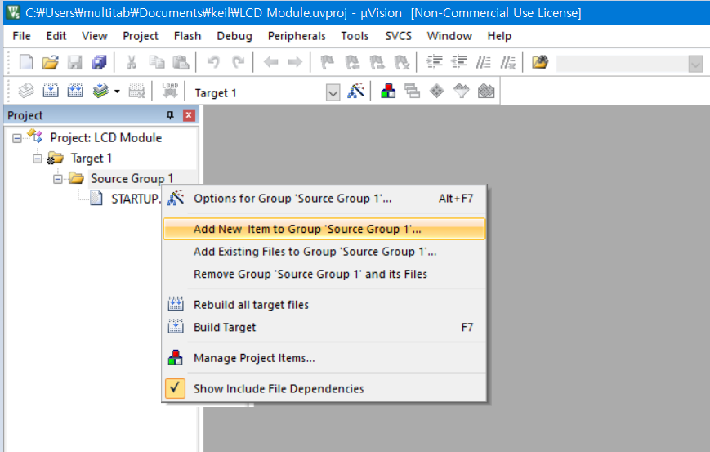The image size is (710, 452).
Task: Click the Uncomment selection icon
Action: click(x=508, y=62)
